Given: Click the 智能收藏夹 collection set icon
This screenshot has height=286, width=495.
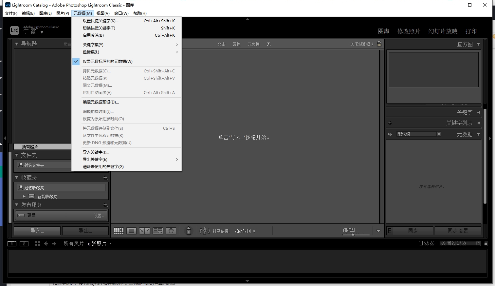Looking at the screenshot, I should click(32, 196).
